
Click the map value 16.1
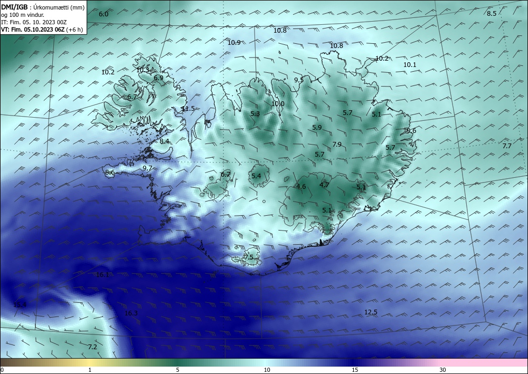point(103,274)
